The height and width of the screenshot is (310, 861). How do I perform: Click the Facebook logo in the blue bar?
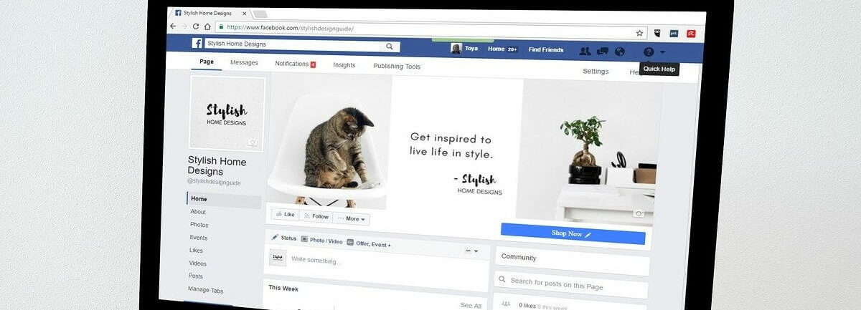(197, 43)
